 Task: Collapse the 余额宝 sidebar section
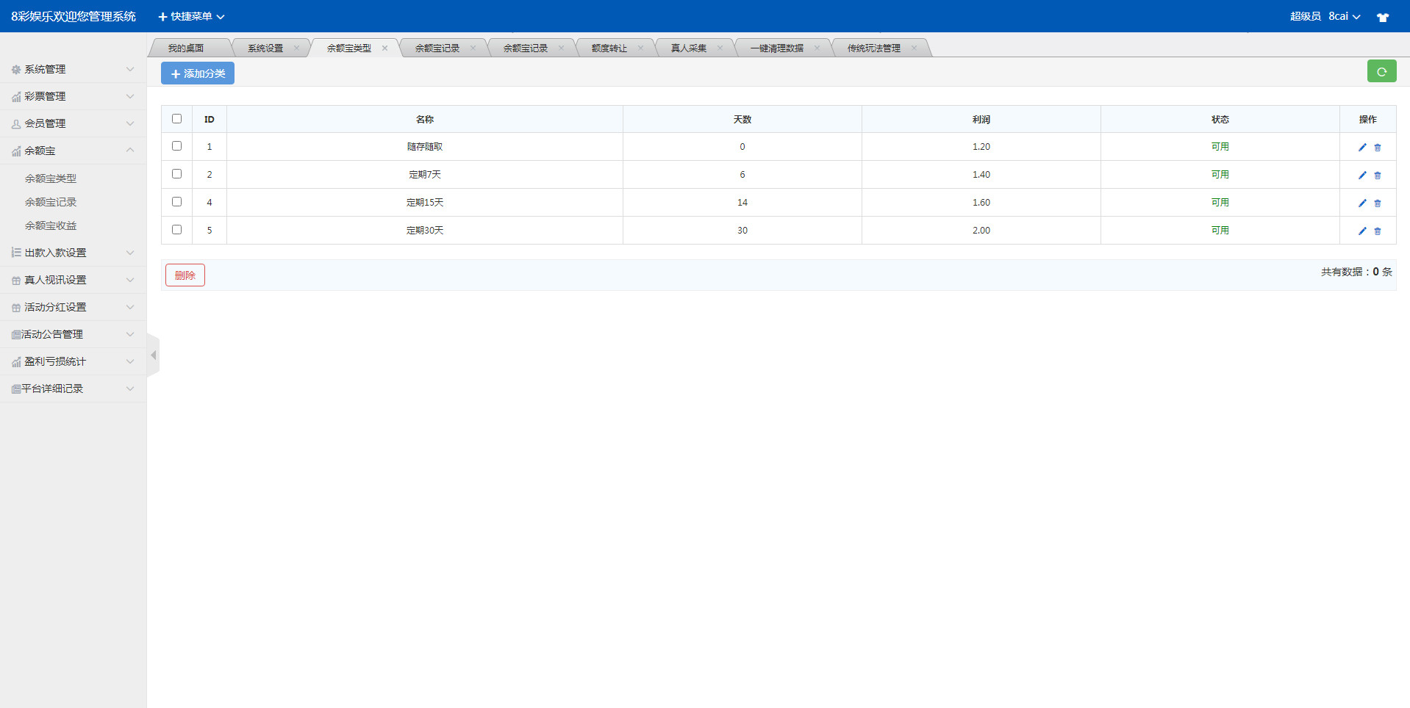(x=73, y=151)
